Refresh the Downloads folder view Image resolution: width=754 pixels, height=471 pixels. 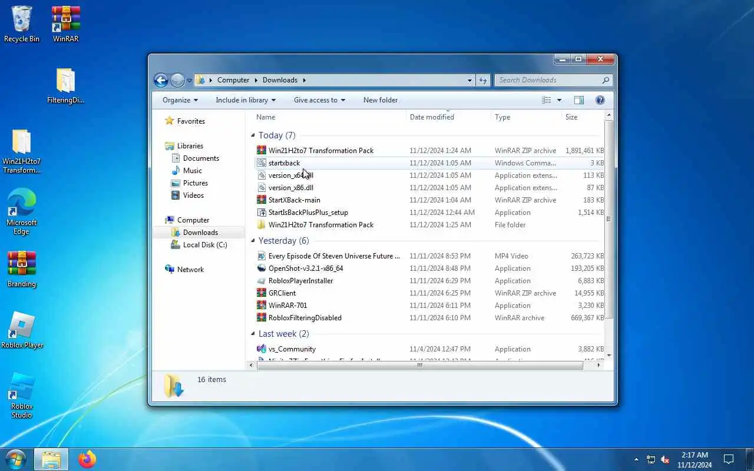point(483,80)
